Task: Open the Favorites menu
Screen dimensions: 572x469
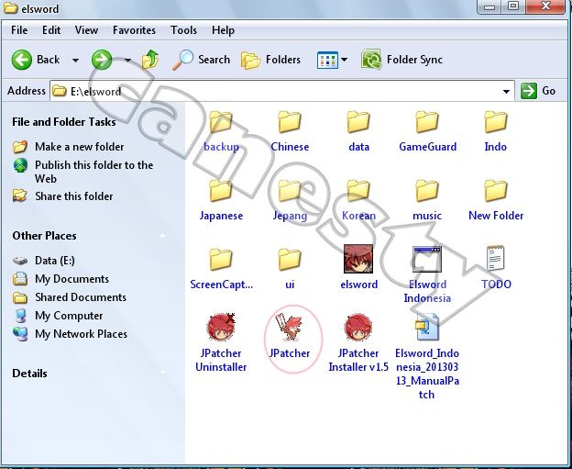Action: (134, 30)
